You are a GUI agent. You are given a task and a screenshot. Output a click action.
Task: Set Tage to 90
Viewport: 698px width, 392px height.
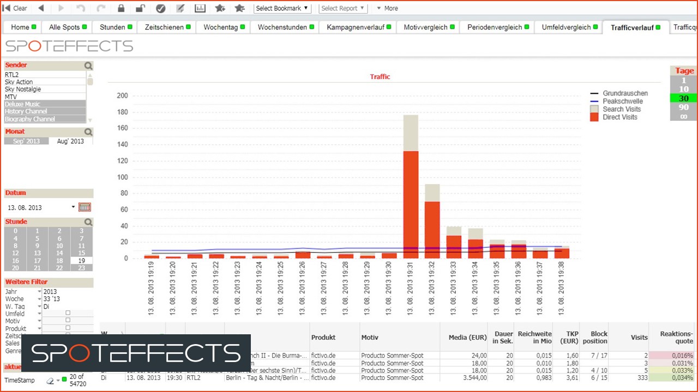tap(684, 107)
